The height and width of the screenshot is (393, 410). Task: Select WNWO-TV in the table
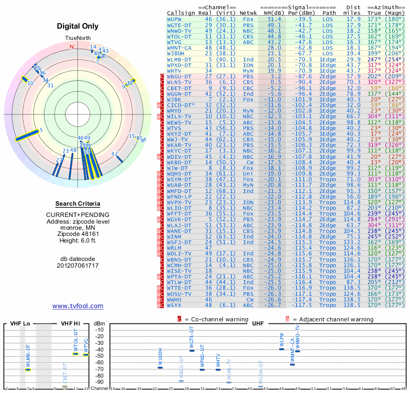pyautogui.click(x=179, y=31)
